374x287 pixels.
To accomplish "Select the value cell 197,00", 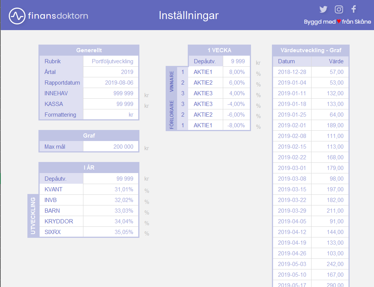I will (330, 189).
